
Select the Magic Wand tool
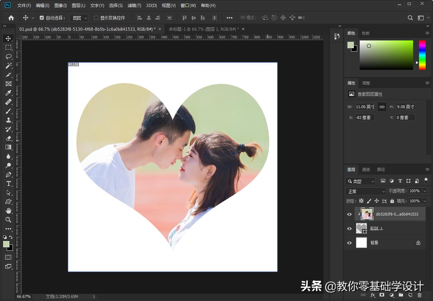click(8, 66)
